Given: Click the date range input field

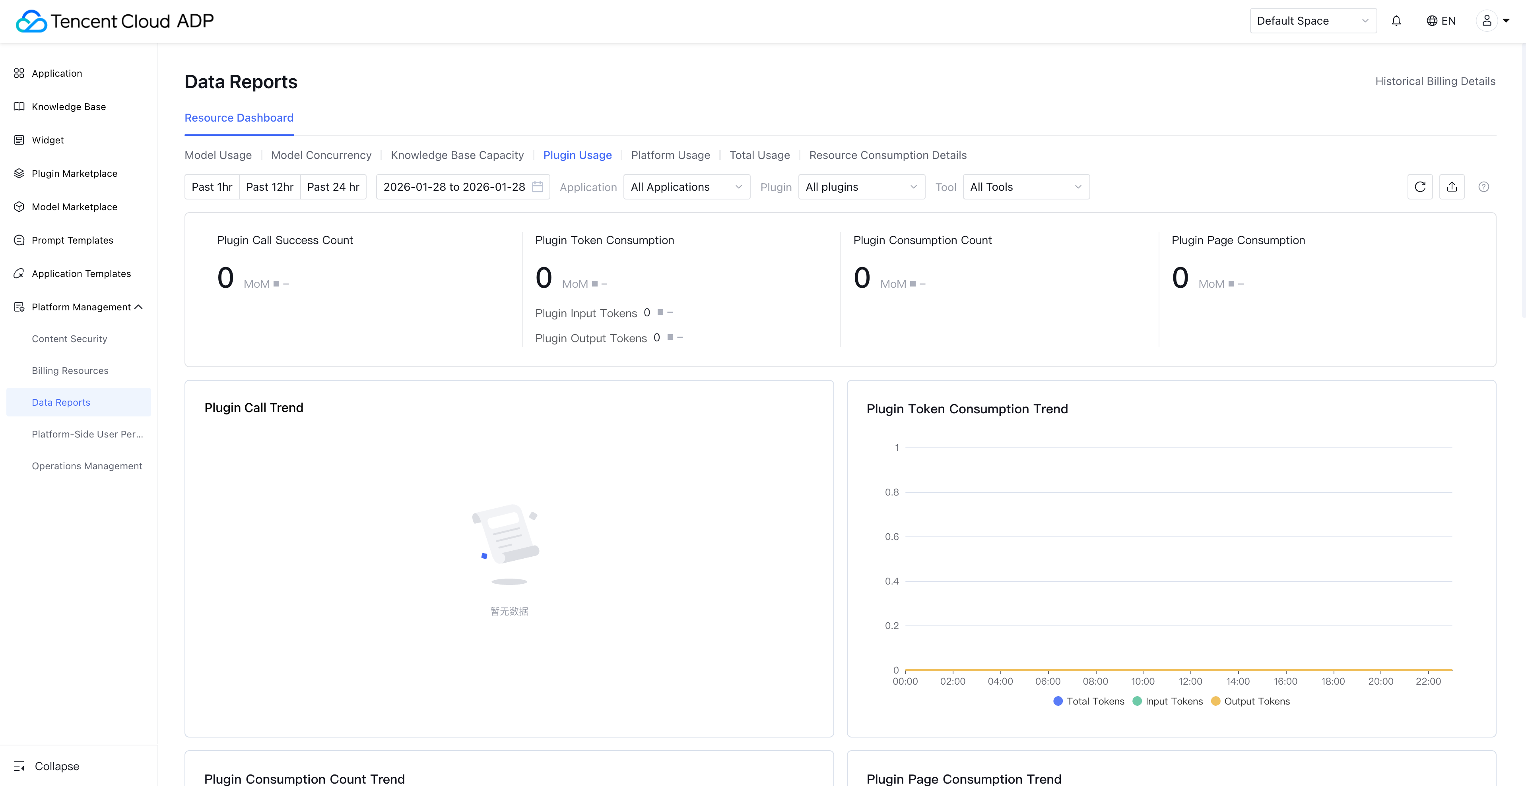Looking at the screenshot, I should click(x=454, y=187).
